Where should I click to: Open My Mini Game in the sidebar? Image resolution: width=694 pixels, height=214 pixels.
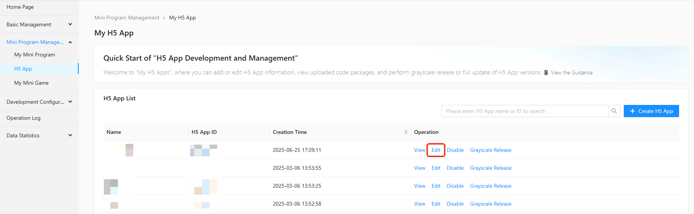[x=31, y=83]
